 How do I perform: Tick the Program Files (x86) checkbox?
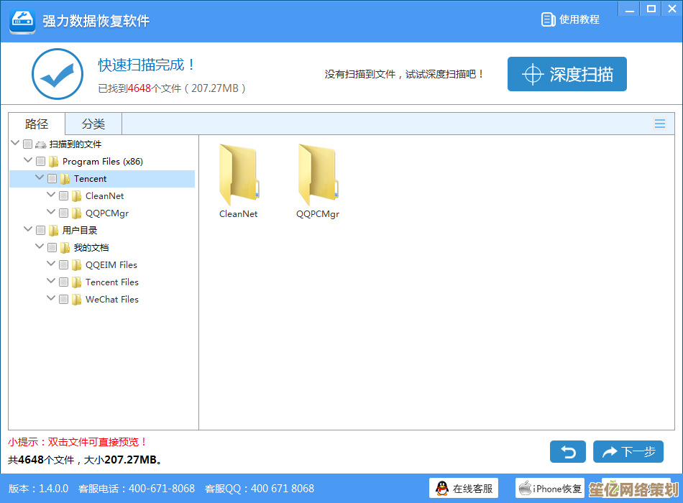(40, 162)
